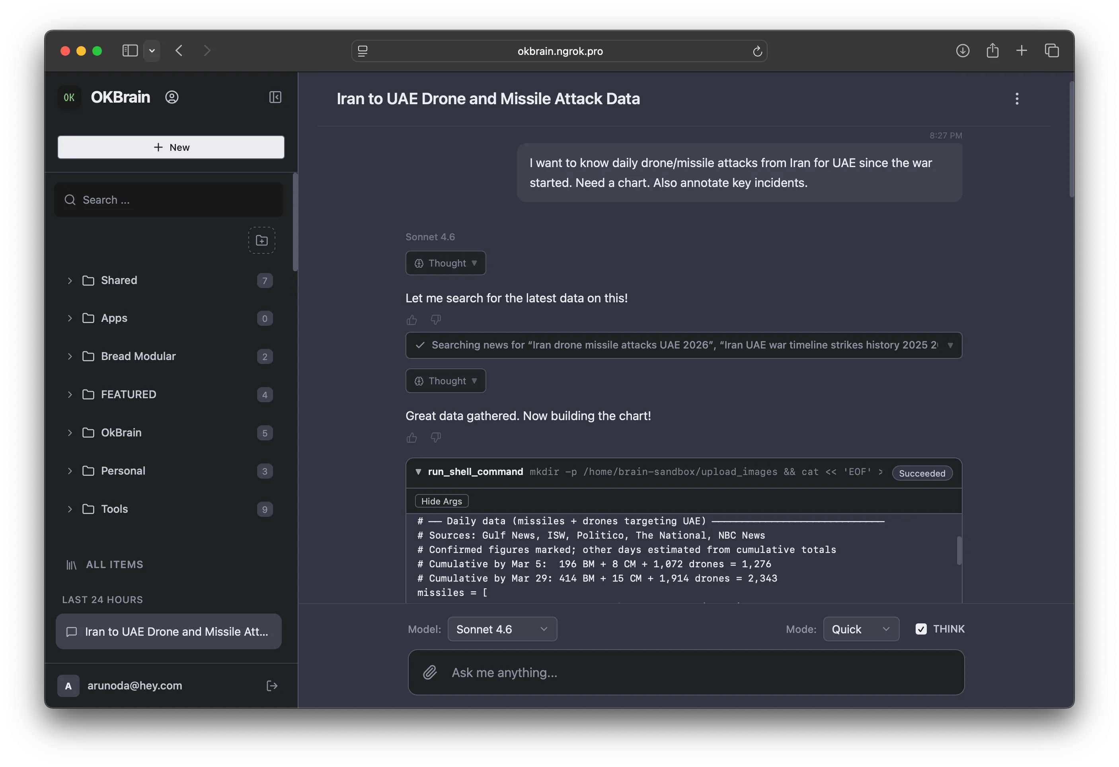Open the user profile icon next to OKBrain

(172, 97)
